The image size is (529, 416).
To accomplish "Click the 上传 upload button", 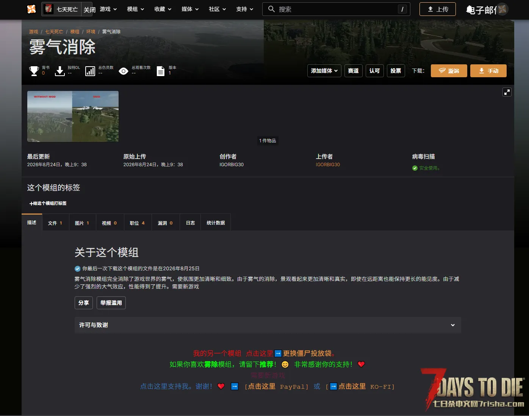I will pos(438,9).
